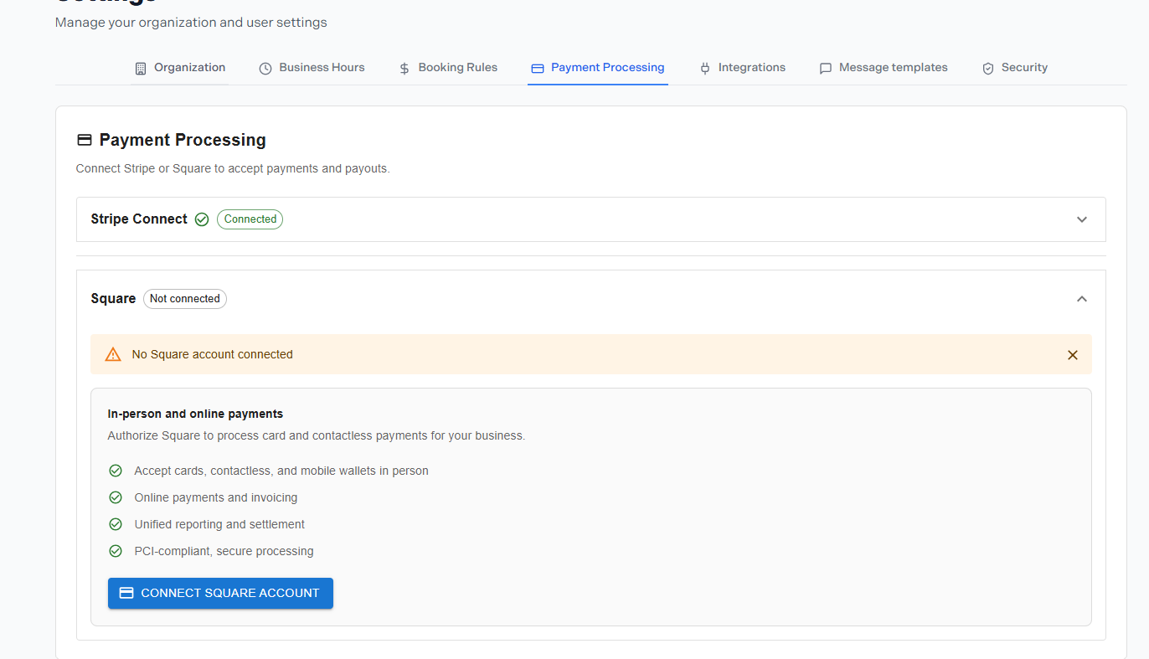Click the Integrations plug icon
The height and width of the screenshot is (659, 1149).
[x=705, y=69]
